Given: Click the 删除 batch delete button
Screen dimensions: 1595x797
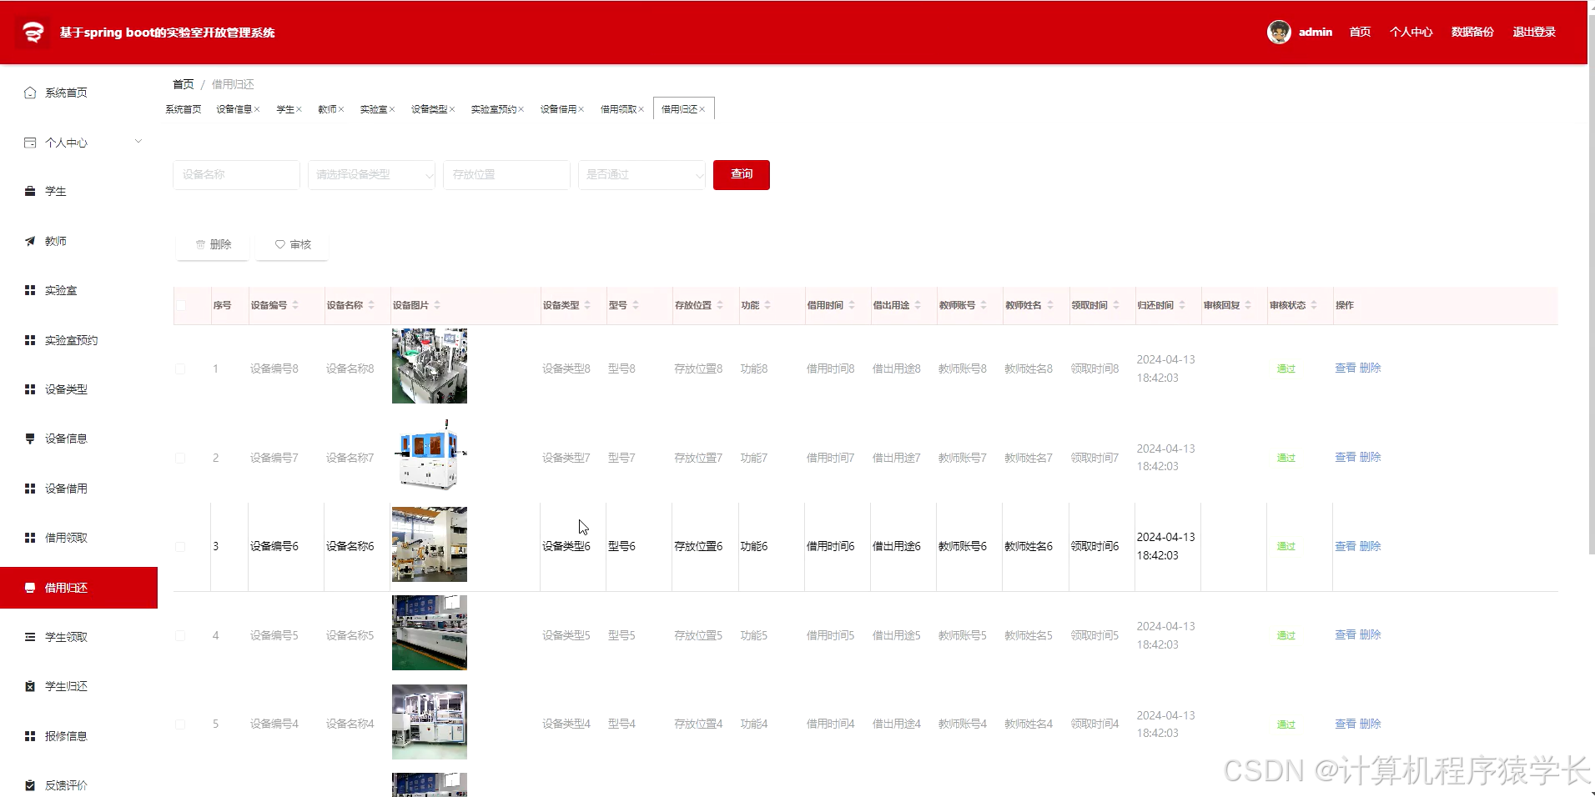Looking at the screenshot, I should 213,245.
